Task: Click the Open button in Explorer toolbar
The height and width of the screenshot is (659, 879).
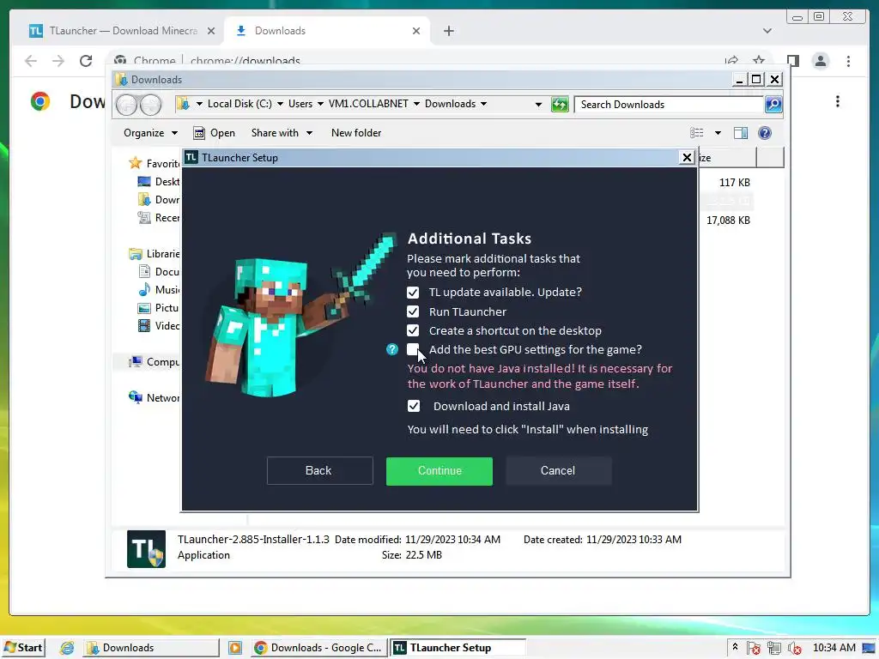Action: click(x=214, y=133)
